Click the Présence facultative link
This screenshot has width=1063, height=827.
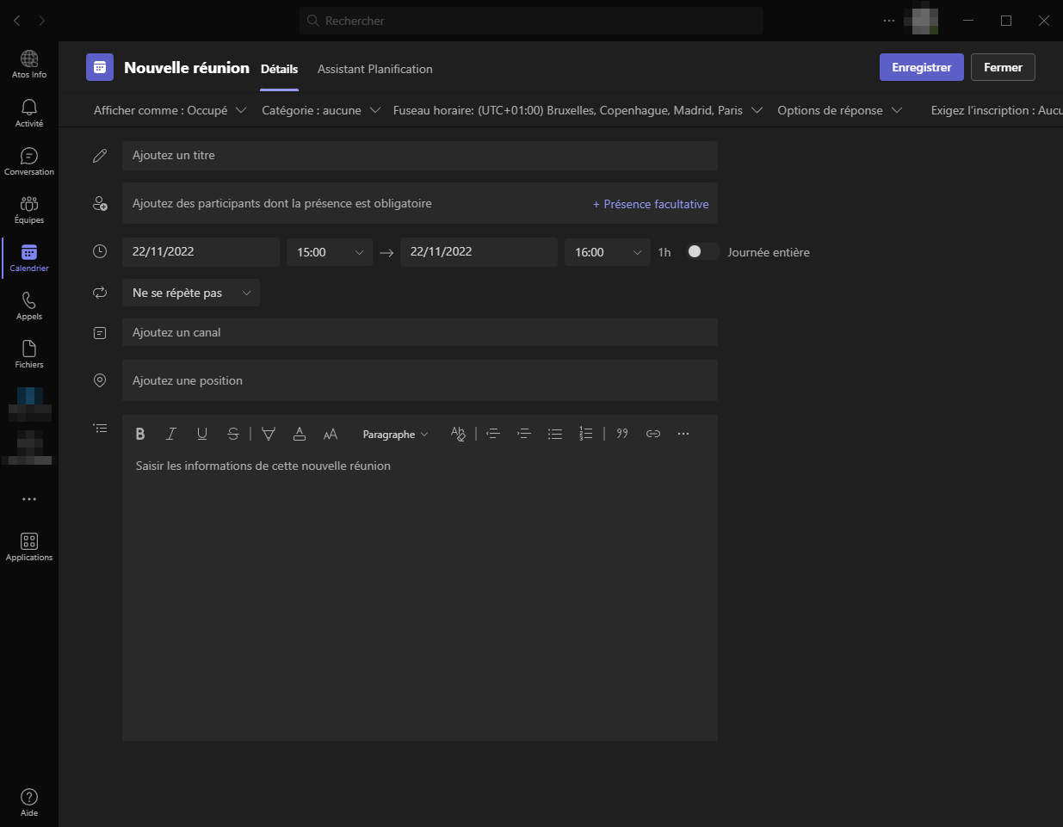coord(651,204)
